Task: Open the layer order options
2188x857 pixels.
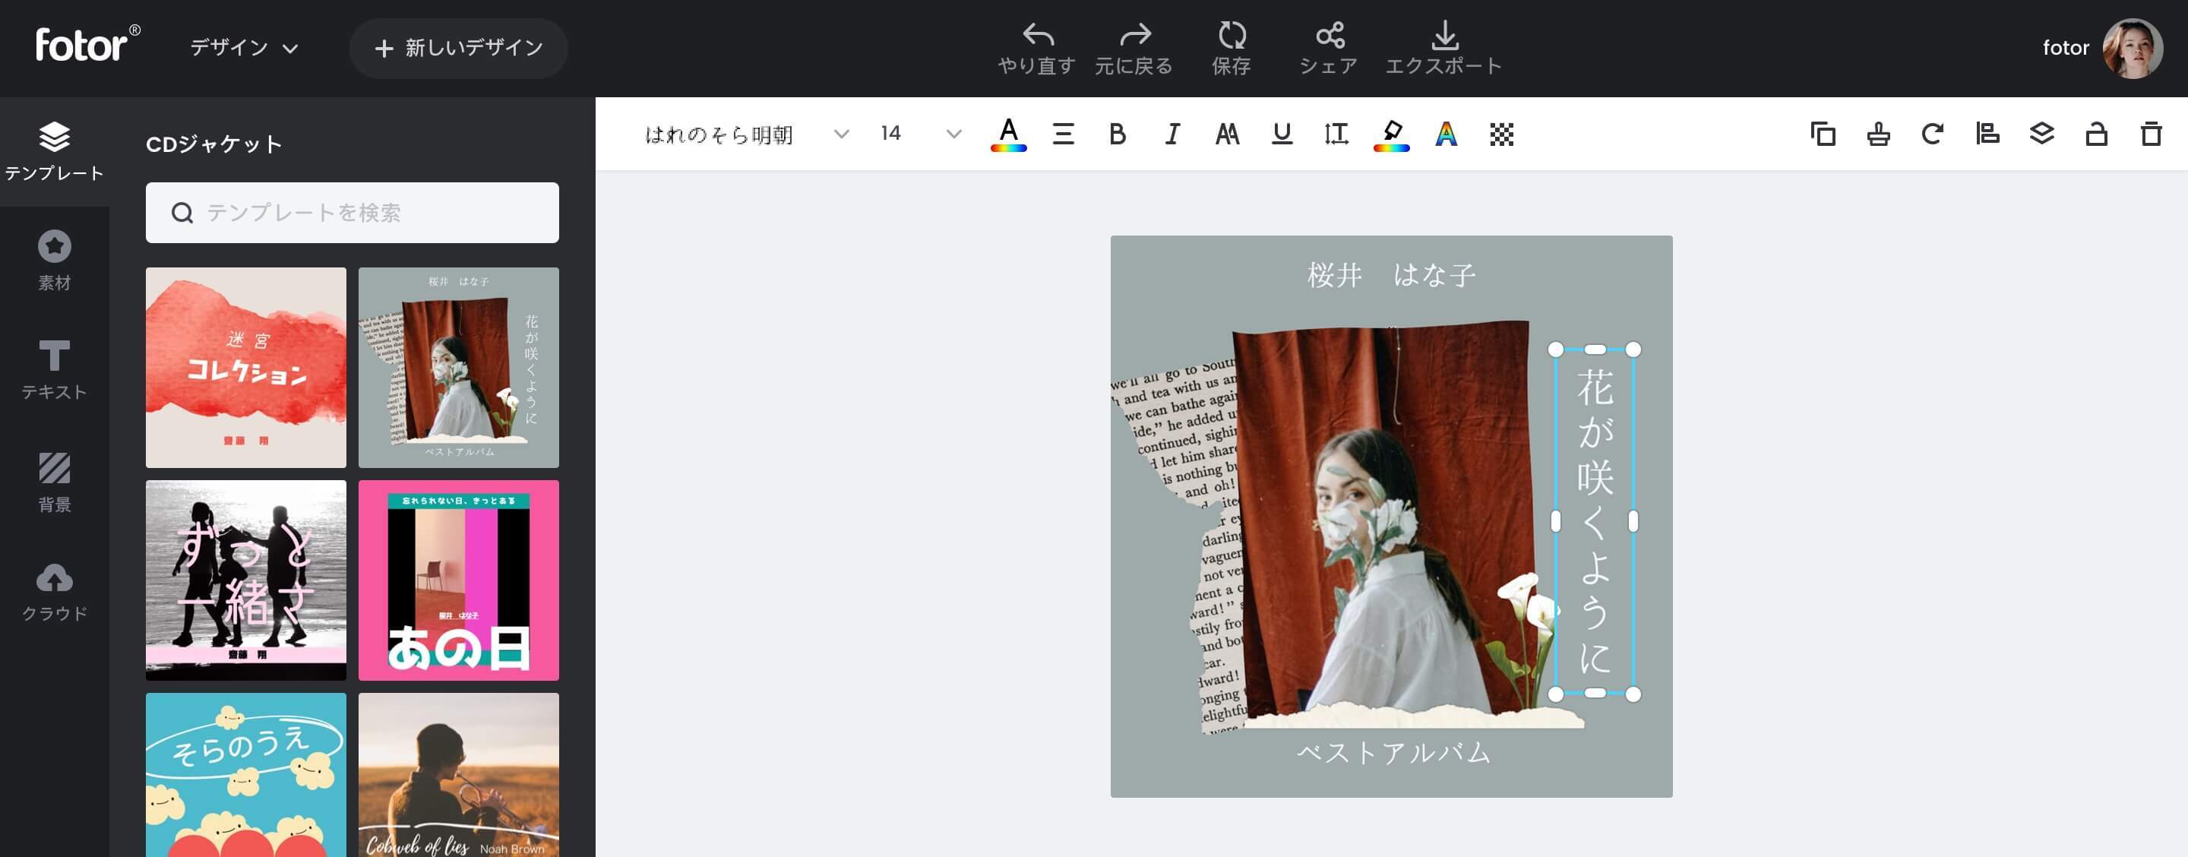Action: 2042,134
